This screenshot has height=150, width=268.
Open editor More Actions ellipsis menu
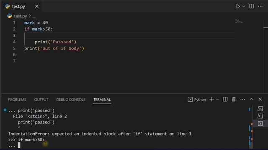[x=260, y=6]
